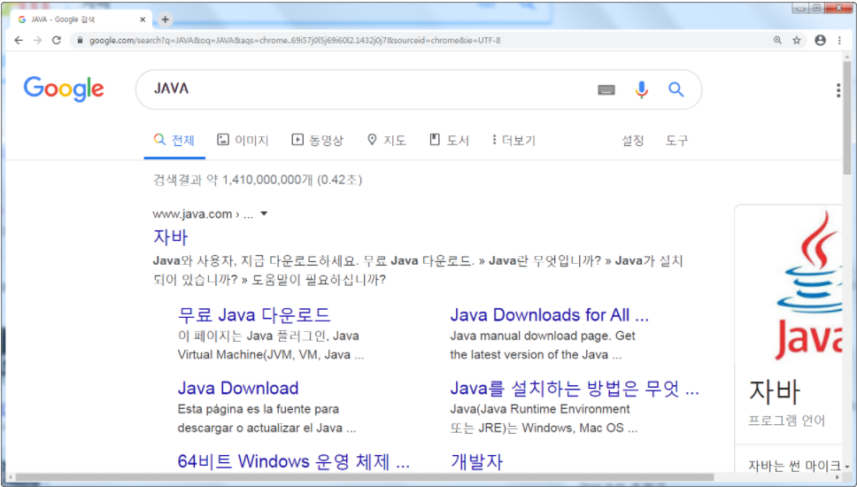
Task: Bookmark this page with the star icon
Action: coord(797,41)
